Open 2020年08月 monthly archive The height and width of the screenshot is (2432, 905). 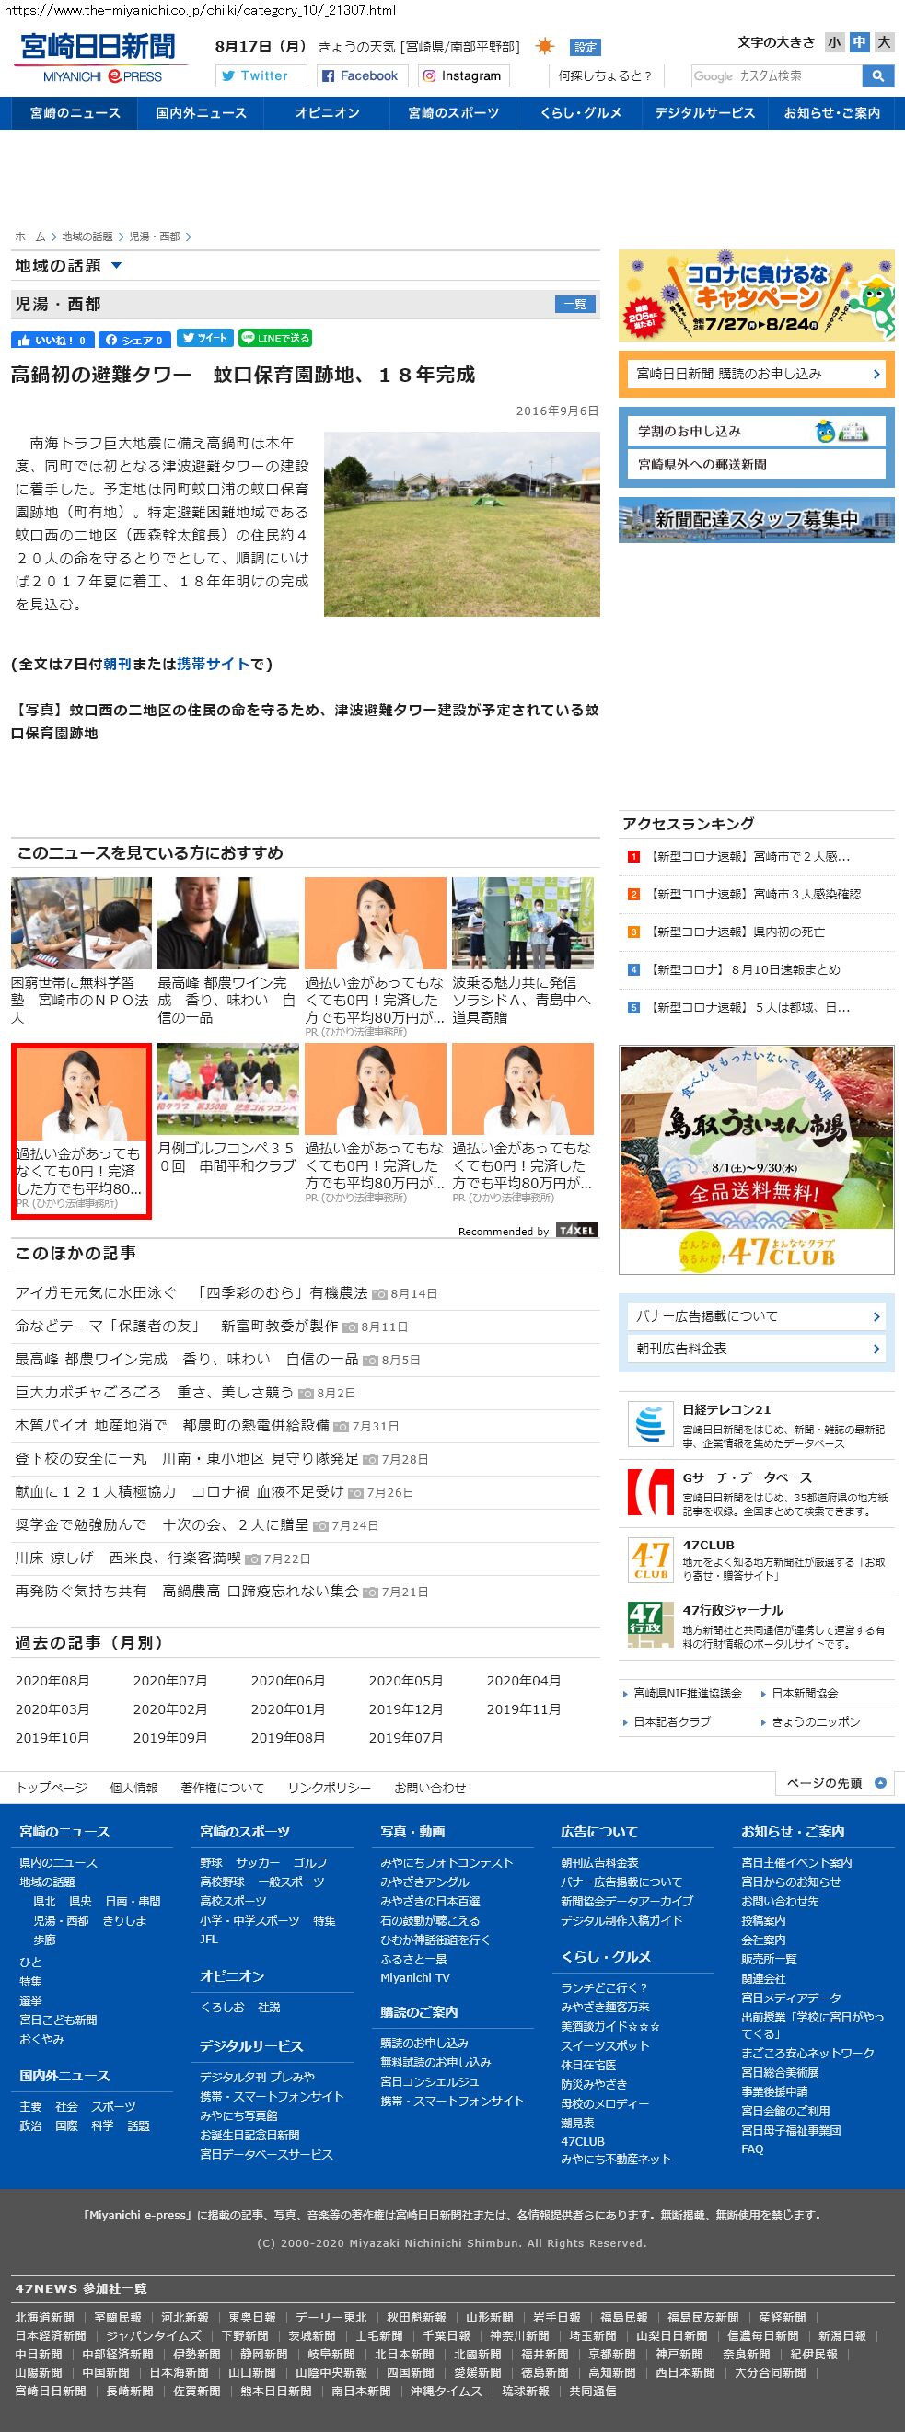[52, 1681]
